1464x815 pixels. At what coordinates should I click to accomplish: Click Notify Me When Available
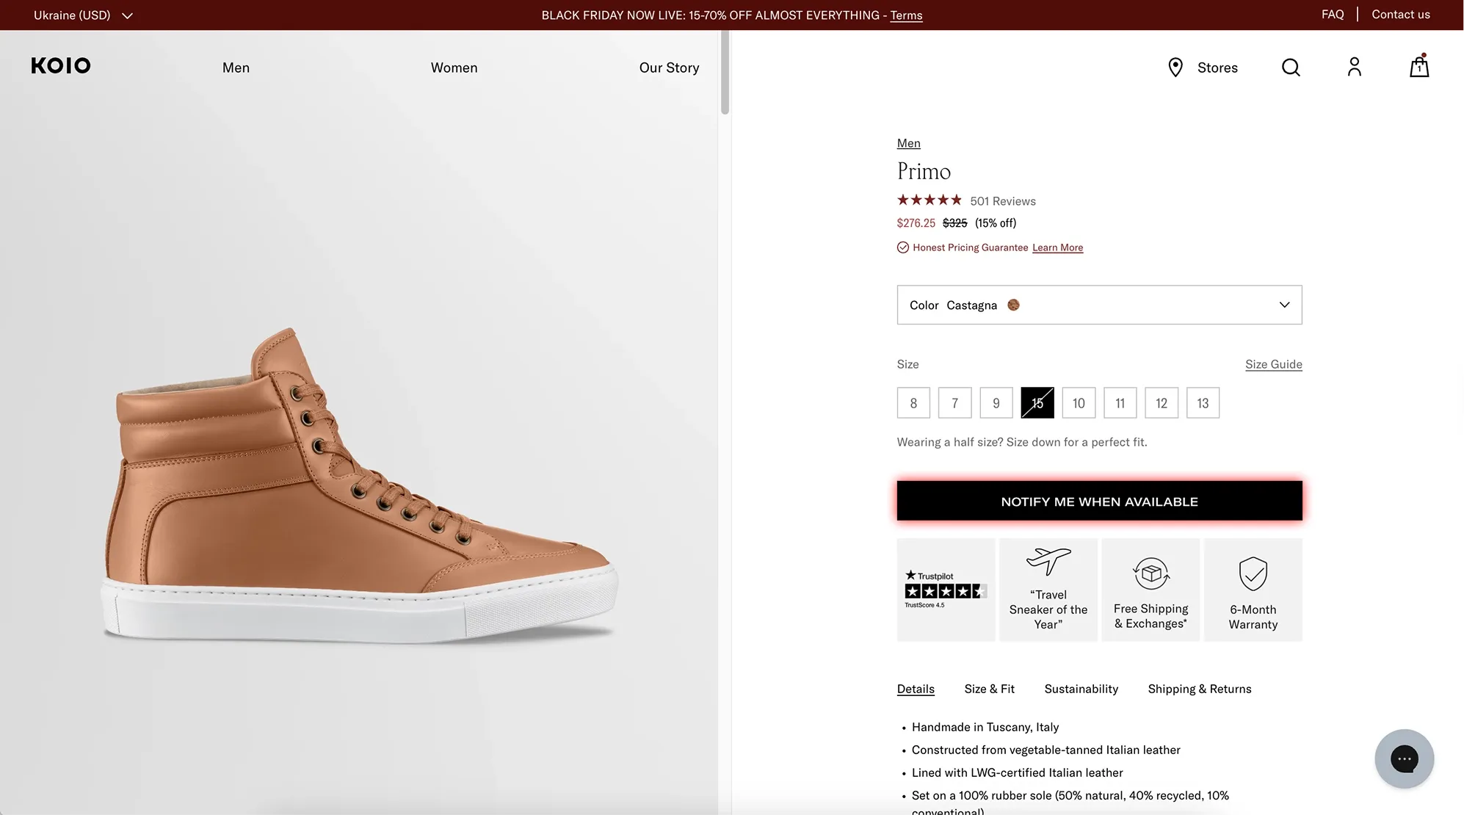point(1098,501)
